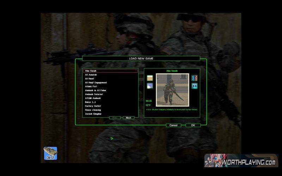Select the Factory Outlet scenario

coord(93,106)
